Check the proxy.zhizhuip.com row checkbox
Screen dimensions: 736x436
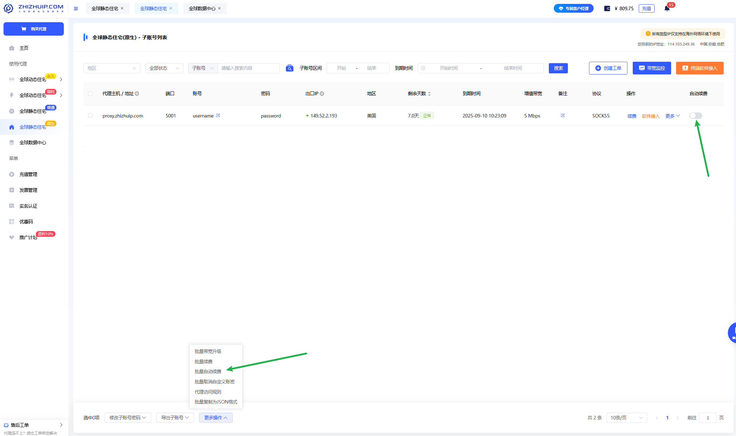(x=90, y=116)
